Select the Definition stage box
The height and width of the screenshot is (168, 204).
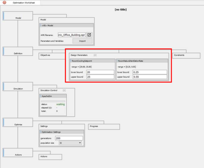pyautogui.click(x=18, y=51)
